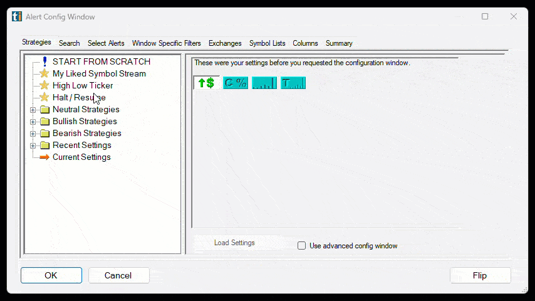This screenshot has width=535, height=301.
Task: Open the Exchanges tab
Action: (x=225, y=43)
